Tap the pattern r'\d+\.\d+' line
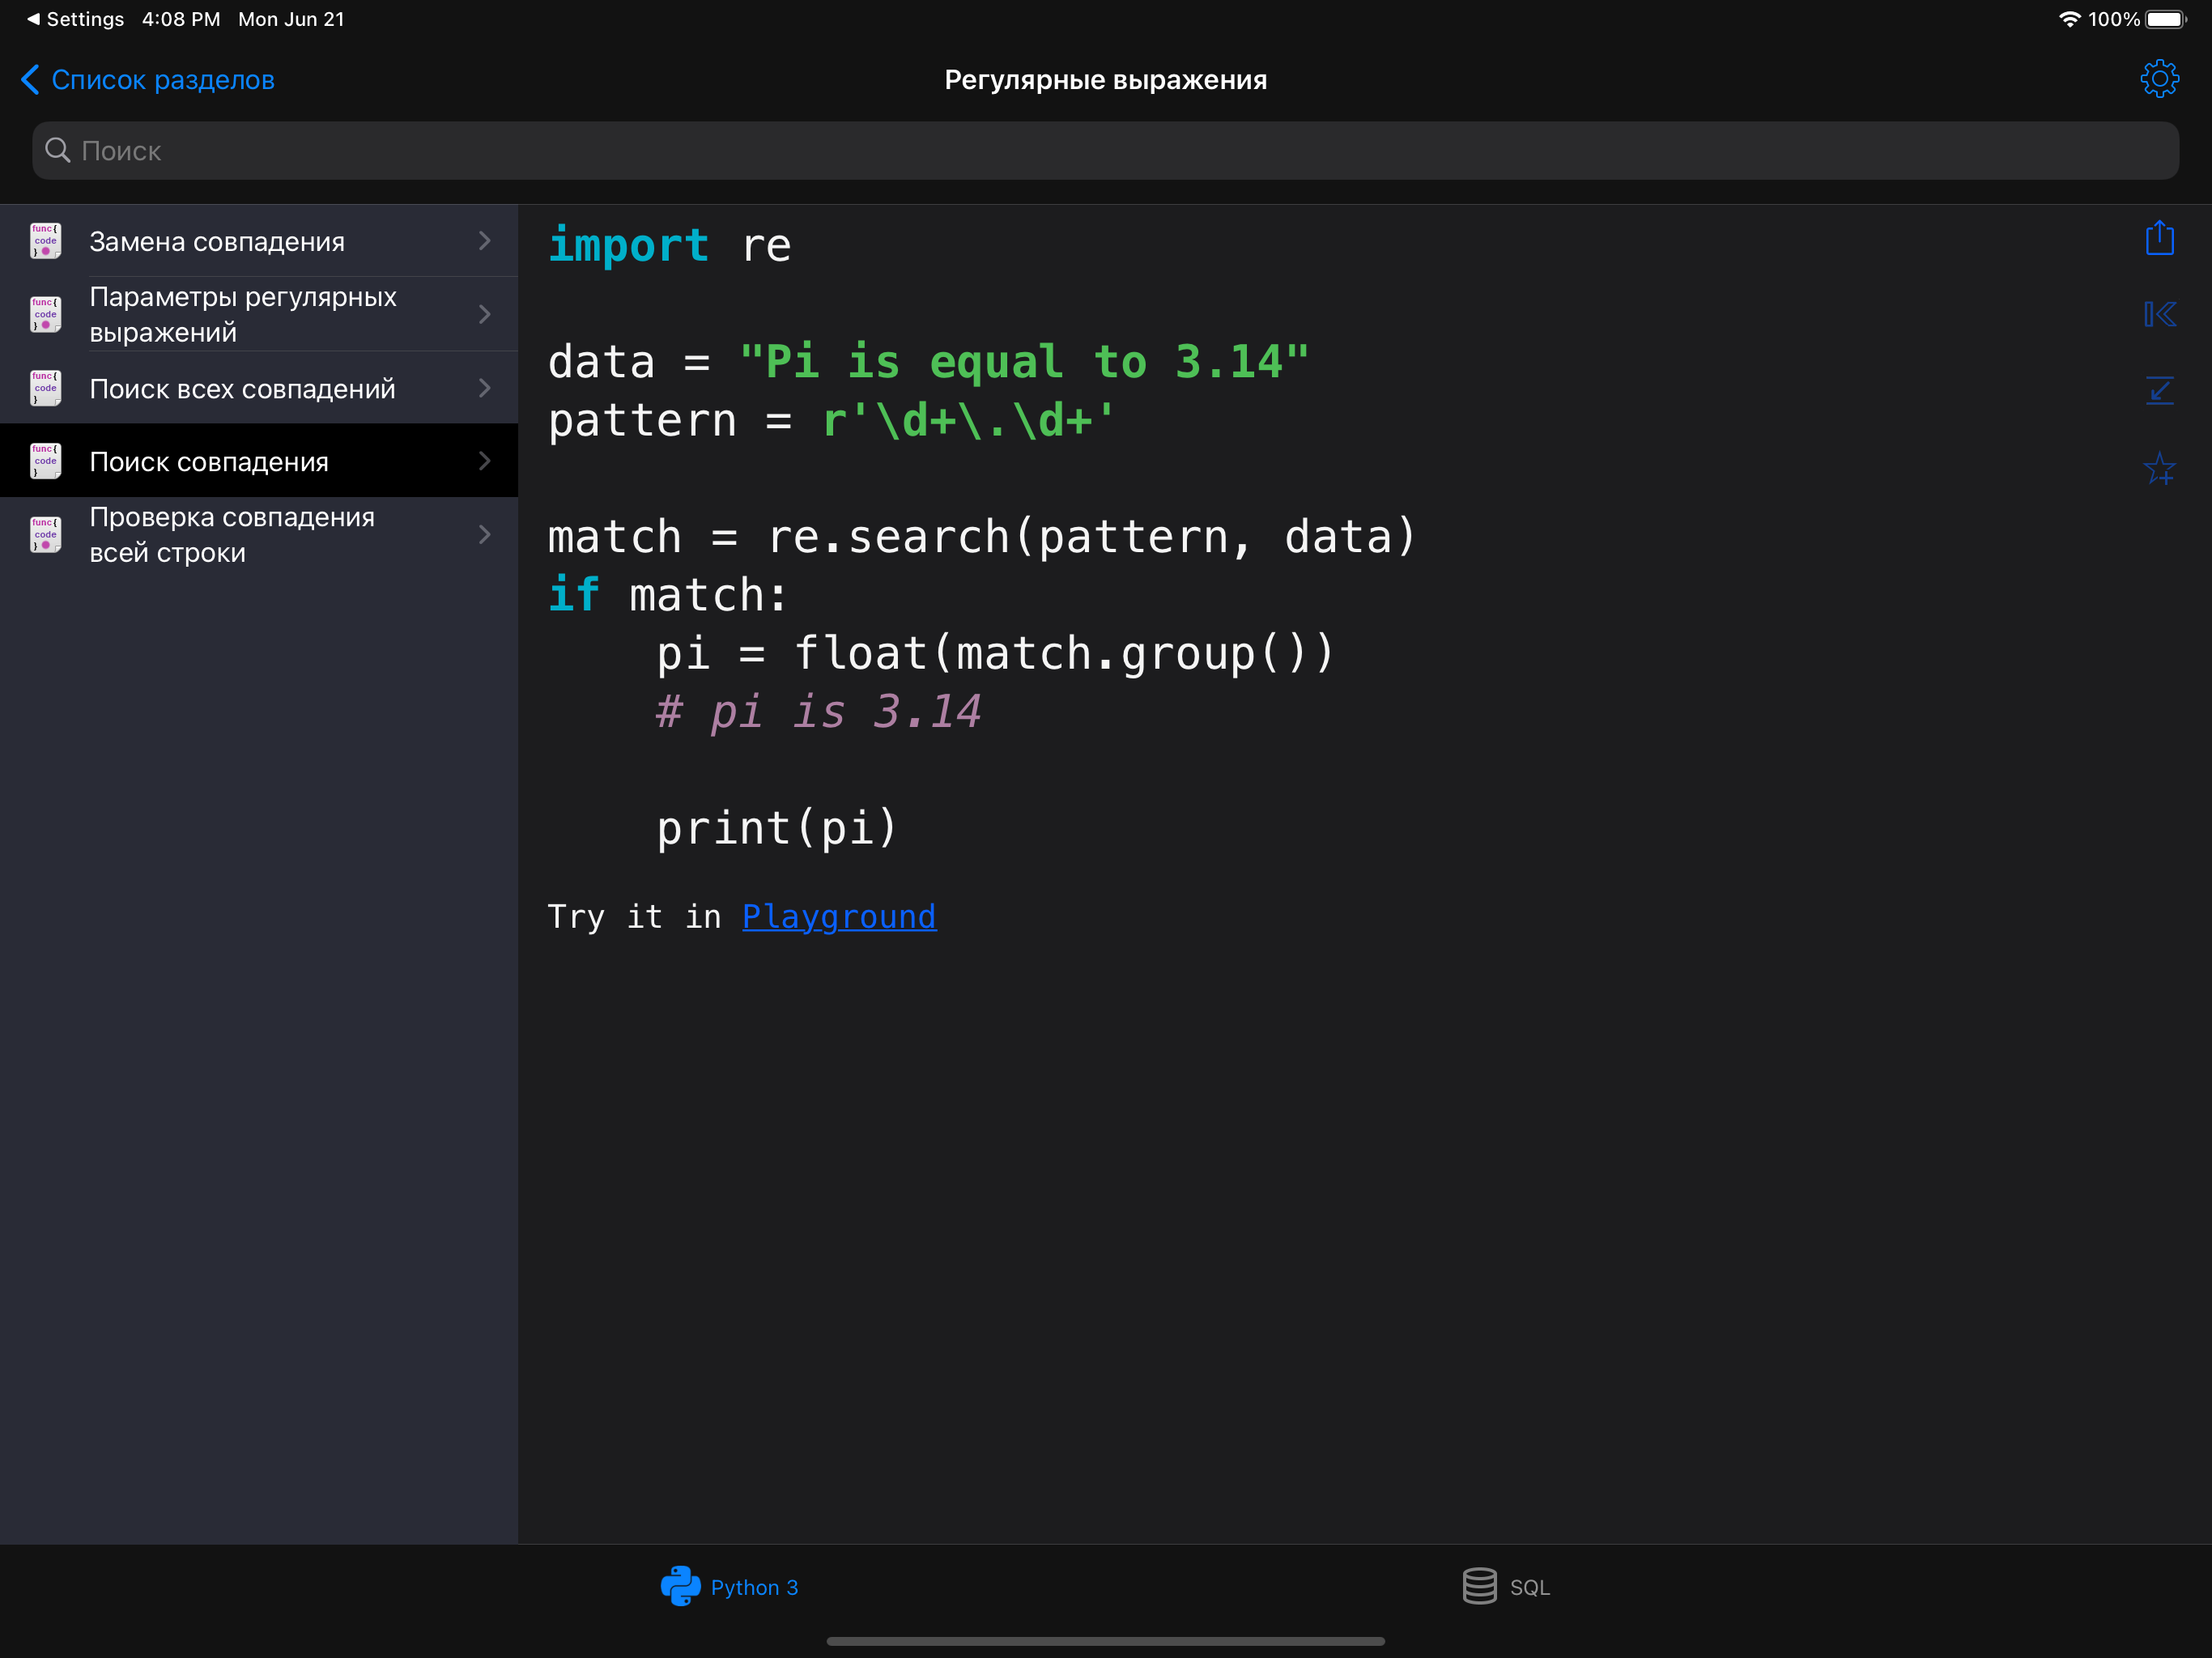The height and width of the screenshot is (1658, 2212). point(831,420)
